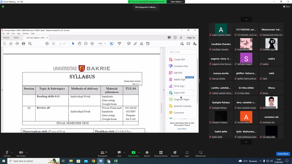Switch to Home tab in Acrobat
The image size is (292, 164).
click(6, 37)
